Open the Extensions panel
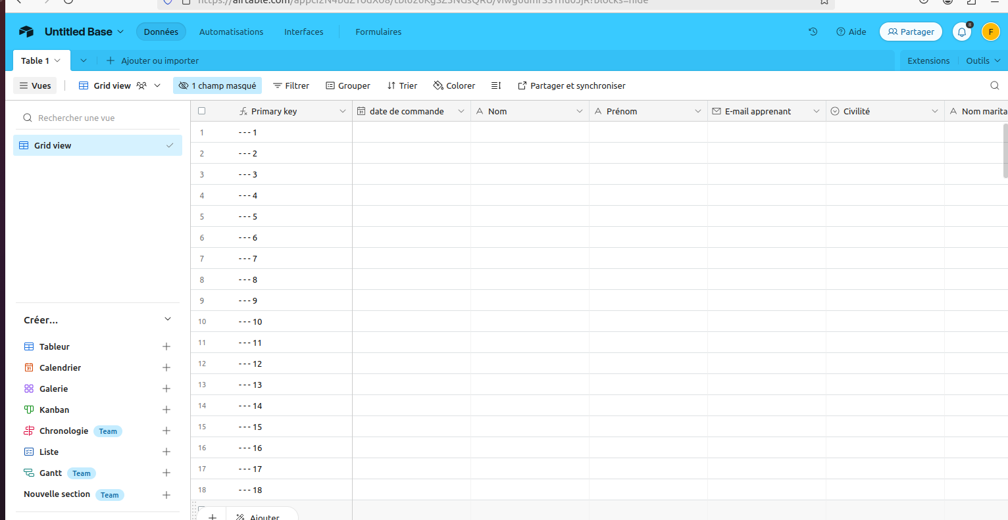Viewport: 1008px width, 520px height. [x=928, y=60]
